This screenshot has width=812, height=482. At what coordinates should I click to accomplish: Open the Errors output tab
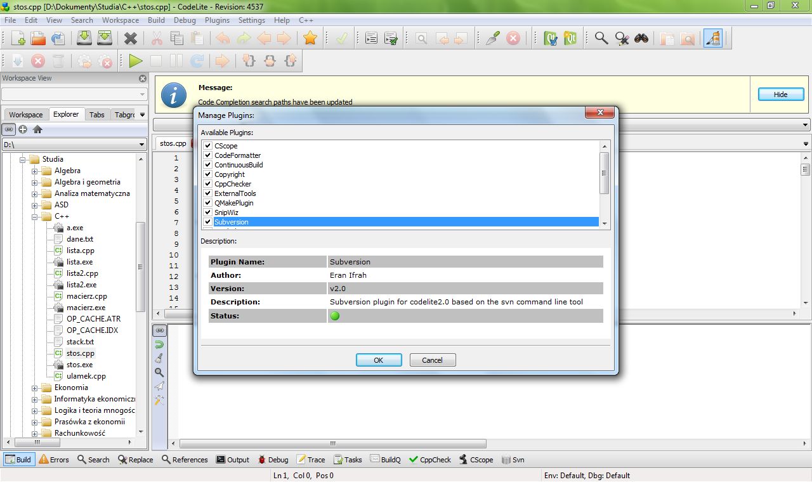54,460
